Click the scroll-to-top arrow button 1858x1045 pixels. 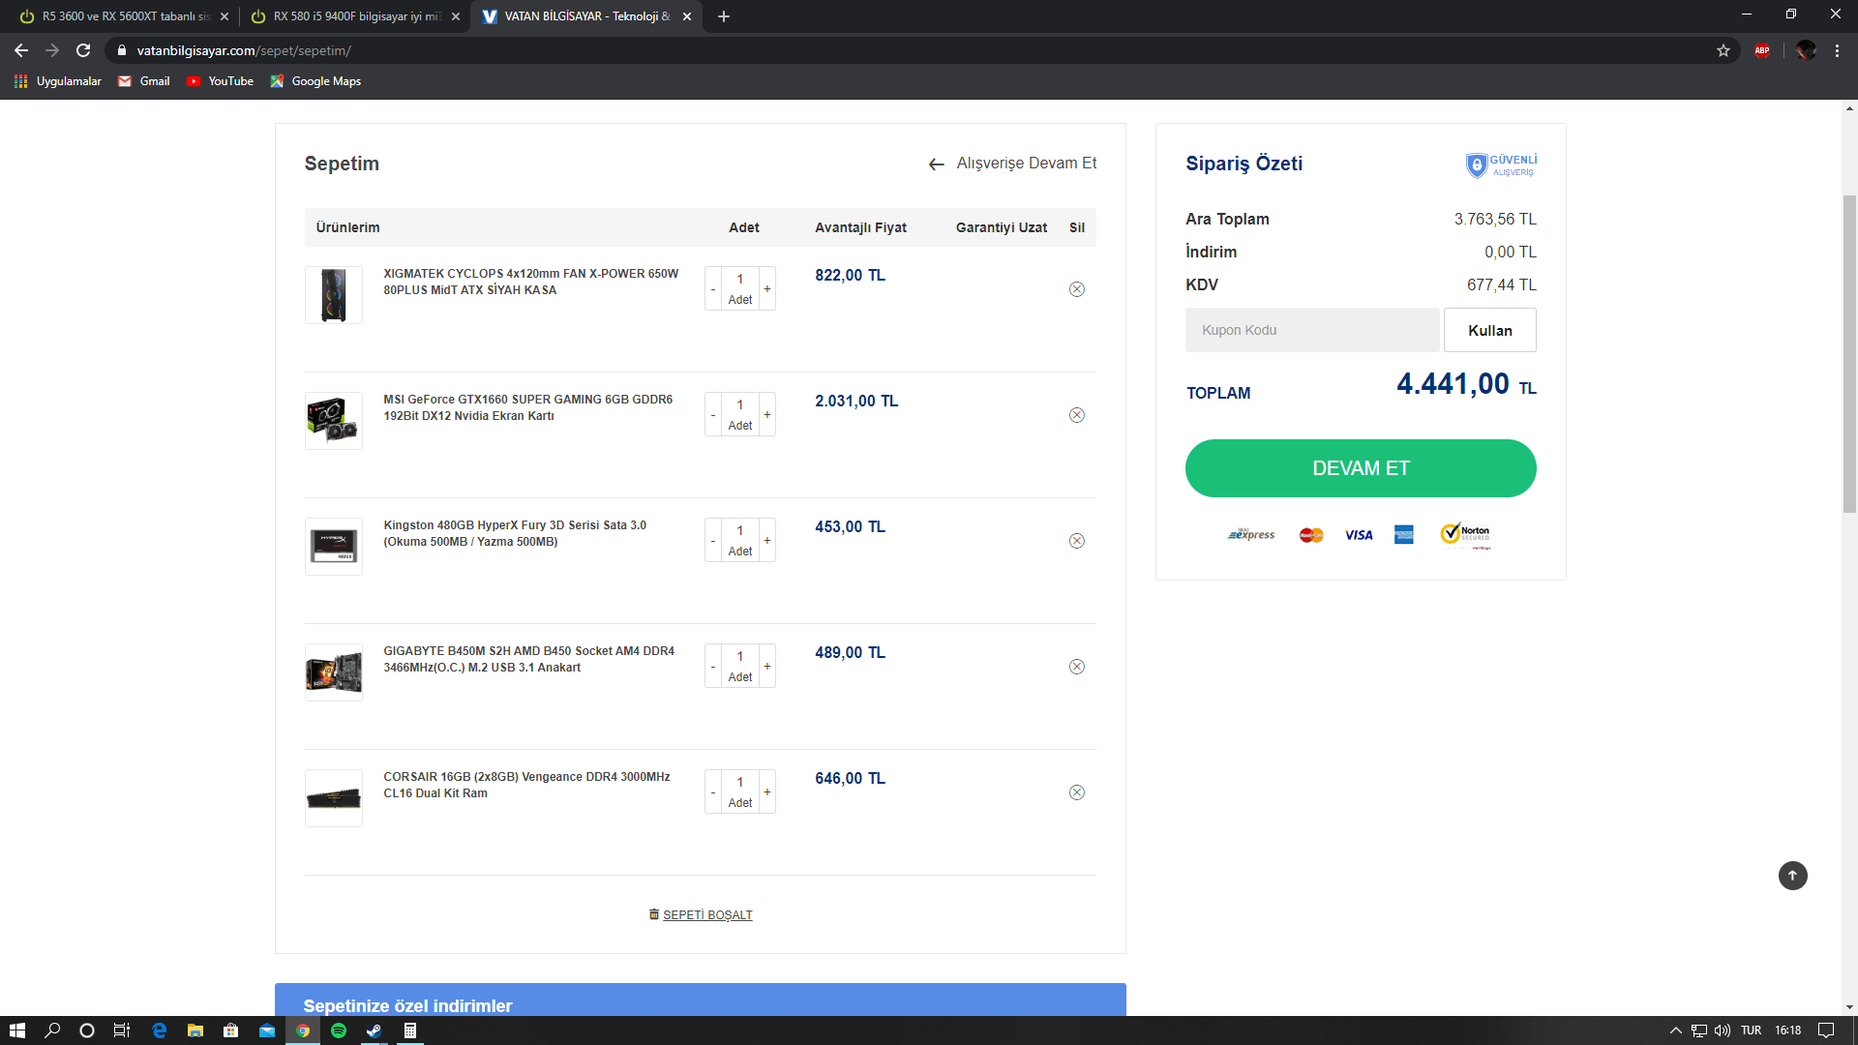pyautogui.click(x=1792, y=876)
